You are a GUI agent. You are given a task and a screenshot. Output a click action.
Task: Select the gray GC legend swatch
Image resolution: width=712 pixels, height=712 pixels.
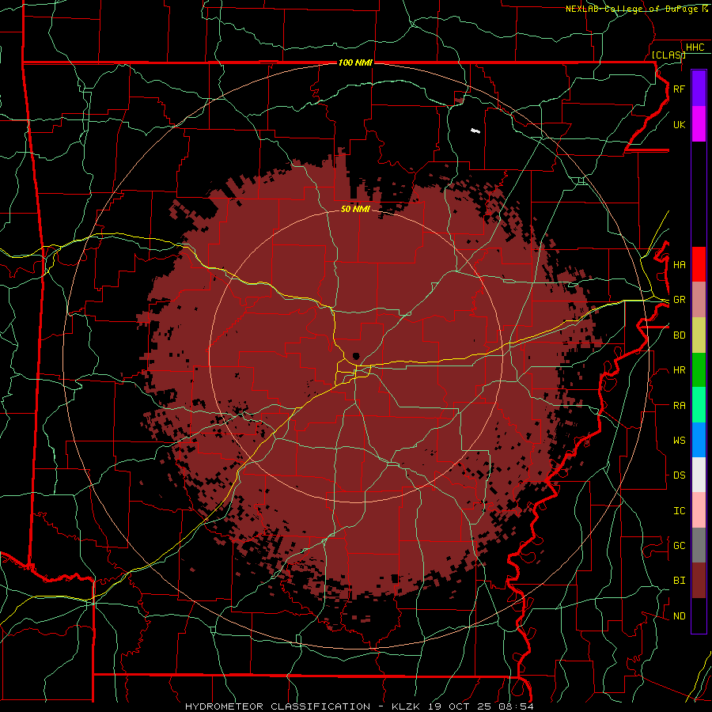click(x=699, y=545)
